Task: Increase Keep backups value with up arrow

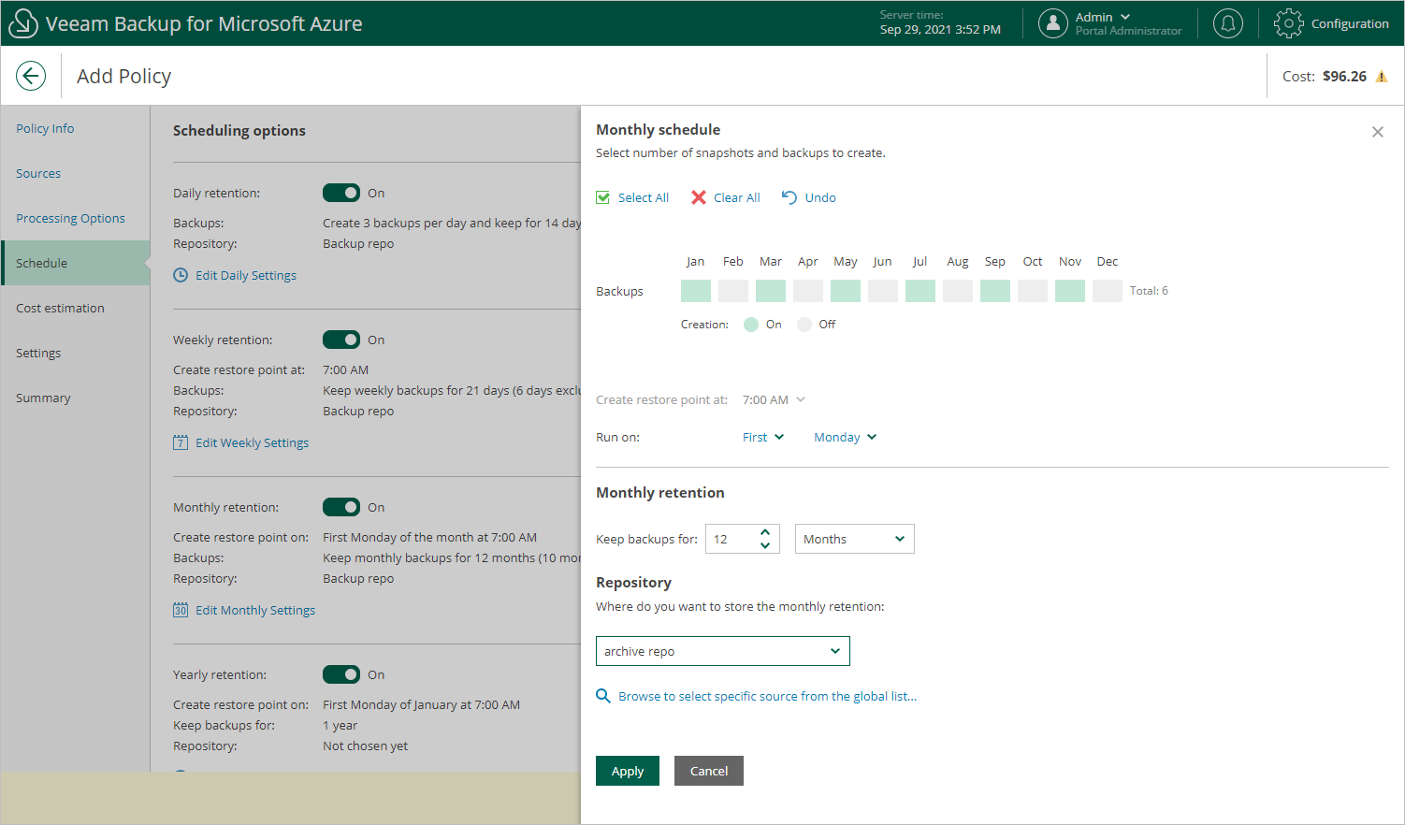Action: tap(765, 532)
